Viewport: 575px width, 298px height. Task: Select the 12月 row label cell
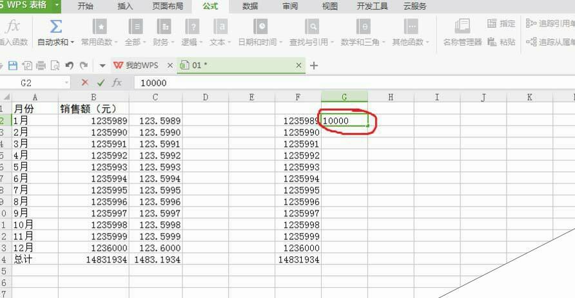click(x=35, y=248)
